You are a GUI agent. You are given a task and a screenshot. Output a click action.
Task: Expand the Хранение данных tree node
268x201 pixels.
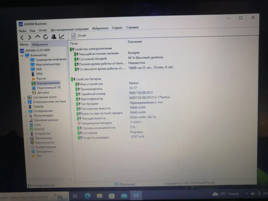point(26,120)
